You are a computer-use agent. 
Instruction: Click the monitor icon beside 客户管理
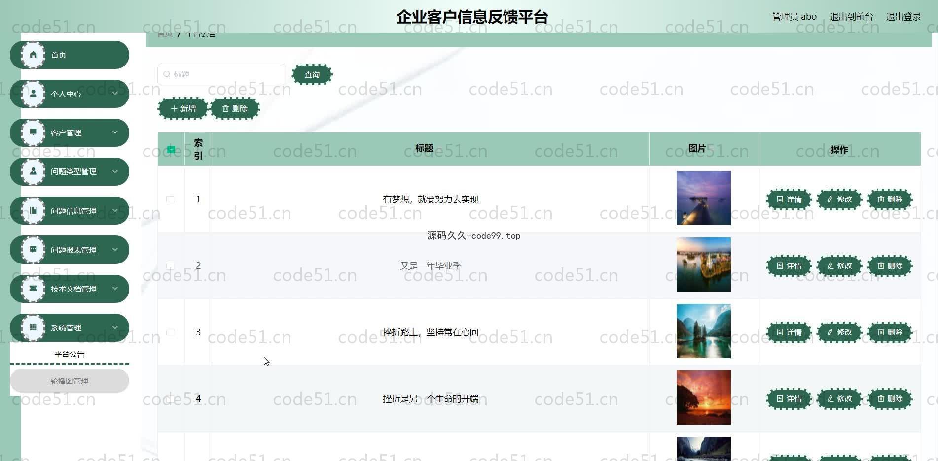click(x=33, y=132)
